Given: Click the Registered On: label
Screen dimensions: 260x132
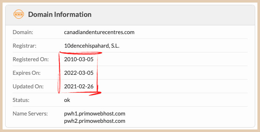Looking at the screenshot, I should point(31,59).
